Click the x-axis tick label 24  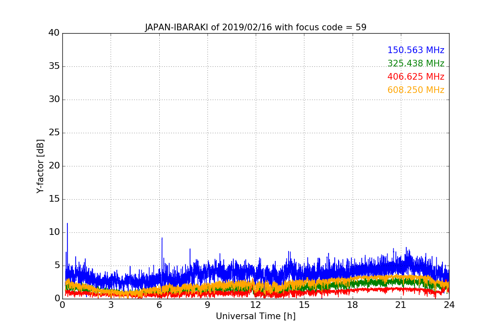(x=449, y=305)
